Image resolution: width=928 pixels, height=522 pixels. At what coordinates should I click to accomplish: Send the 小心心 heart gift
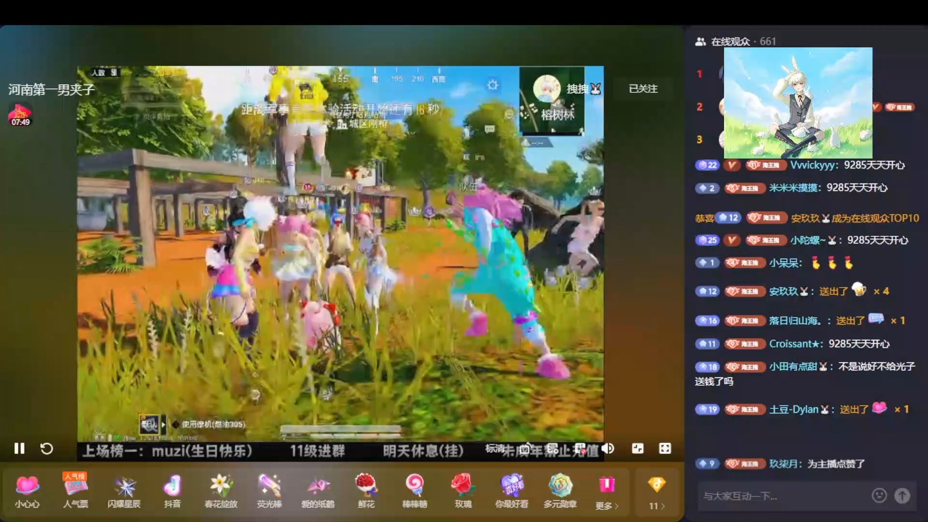(27, 491)
